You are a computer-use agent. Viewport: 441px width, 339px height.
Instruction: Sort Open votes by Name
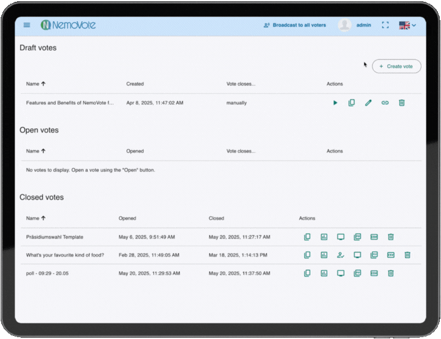pyautogui.click(x=36, y=151)
